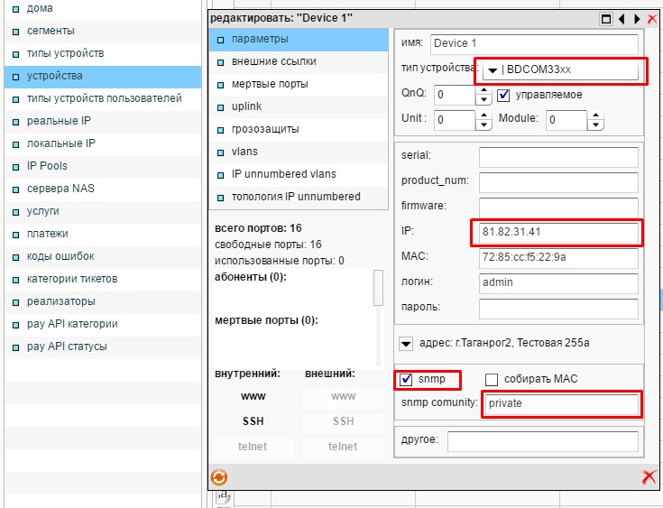Click the previous record left arrow icon
The width and height of the screenshot is (663, 508).
tap(622, 19)
